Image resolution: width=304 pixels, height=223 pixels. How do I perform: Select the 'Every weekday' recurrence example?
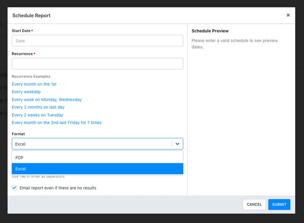(26, 92)
